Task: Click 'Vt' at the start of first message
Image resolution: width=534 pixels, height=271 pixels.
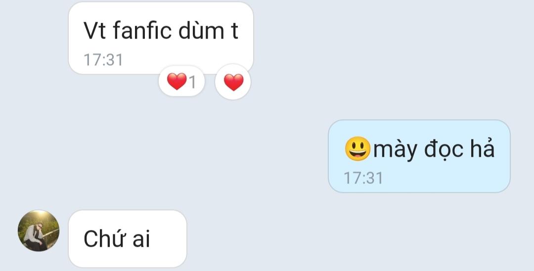Action: [x=95, y=31]
